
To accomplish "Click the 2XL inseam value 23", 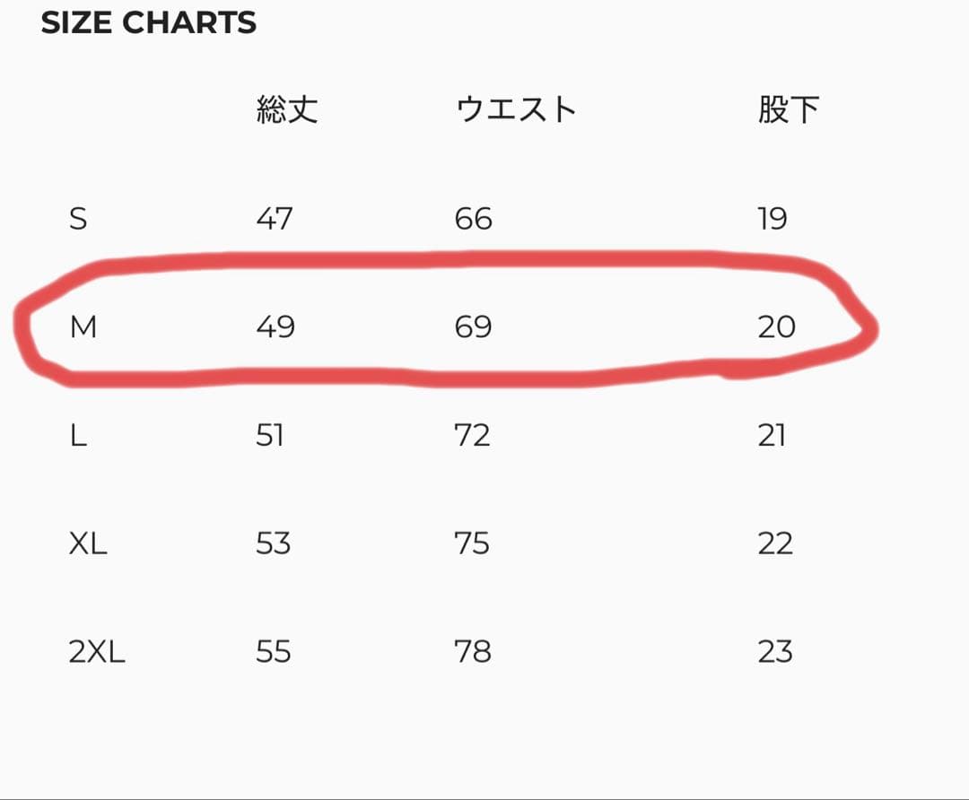I will pyautogui.click(x=775, y=652).
